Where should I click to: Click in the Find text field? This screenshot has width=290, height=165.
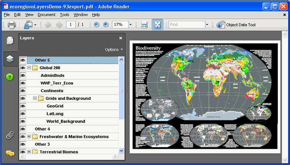click(186, 25)
